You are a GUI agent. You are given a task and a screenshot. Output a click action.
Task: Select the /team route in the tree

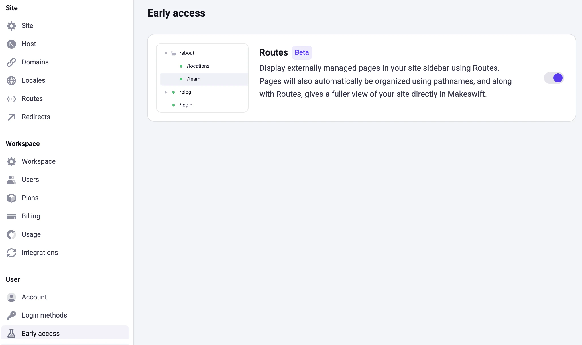pyautogui.click(x=194, y=79)
